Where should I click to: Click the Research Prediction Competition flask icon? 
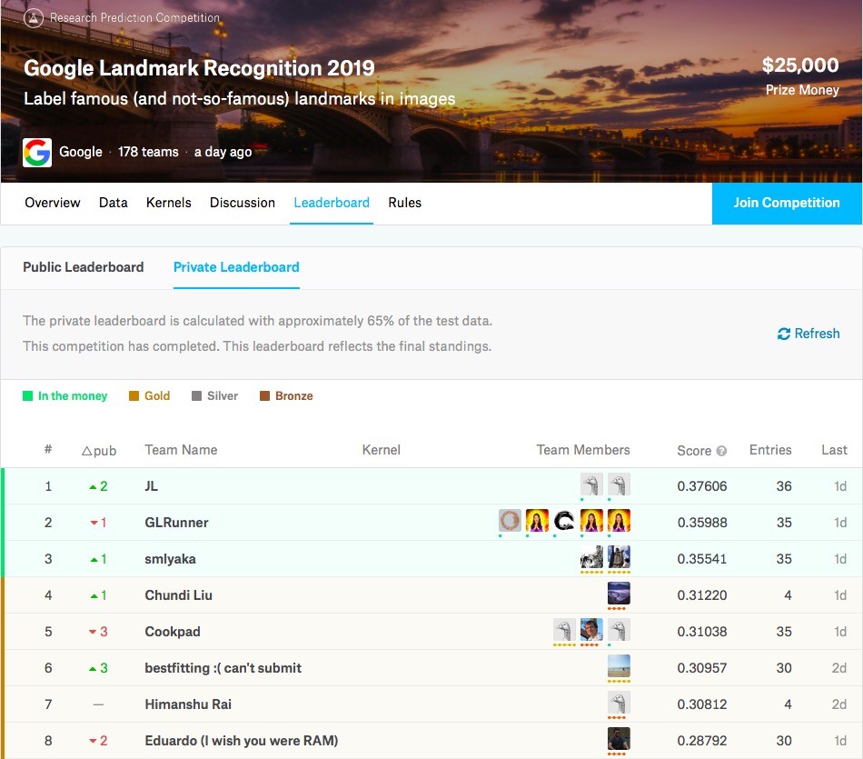pos(34,17)
